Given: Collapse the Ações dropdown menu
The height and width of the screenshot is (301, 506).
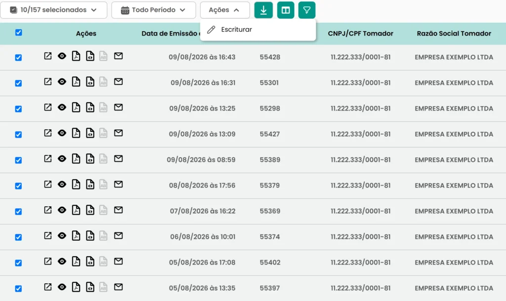Looking at the screenshot, I should (225, 10).
